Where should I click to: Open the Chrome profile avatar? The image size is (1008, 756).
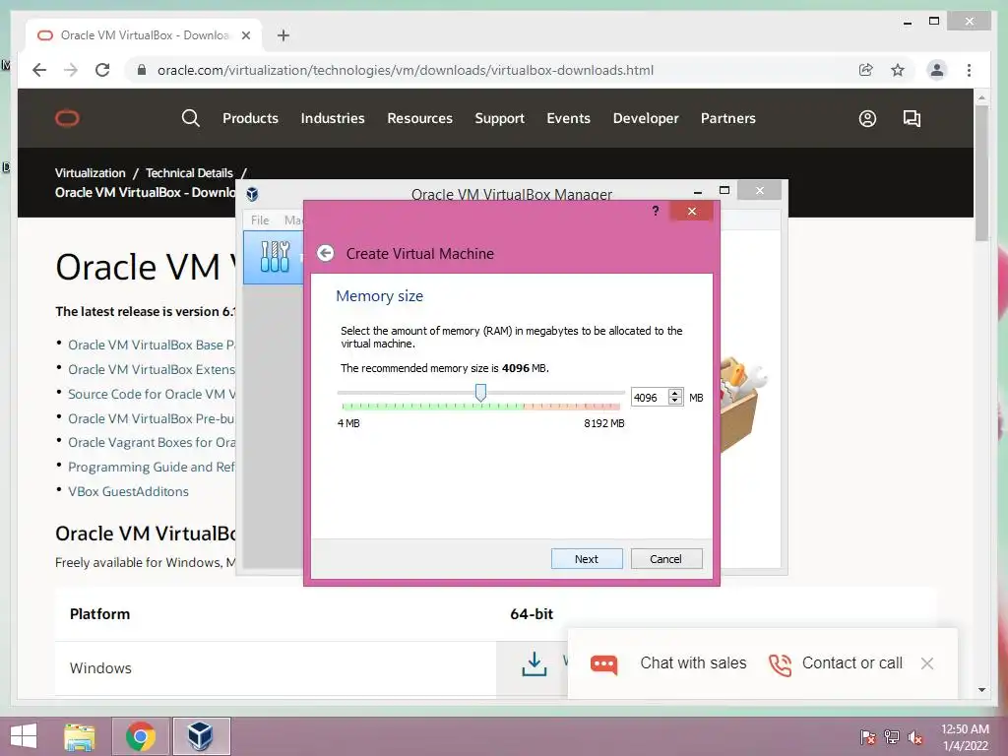[x=937, y=70]
